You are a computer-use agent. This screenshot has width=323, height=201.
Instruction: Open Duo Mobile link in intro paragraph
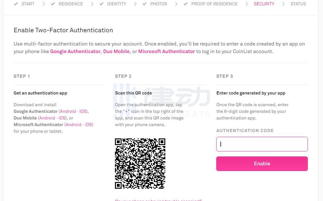coord(116,51)
